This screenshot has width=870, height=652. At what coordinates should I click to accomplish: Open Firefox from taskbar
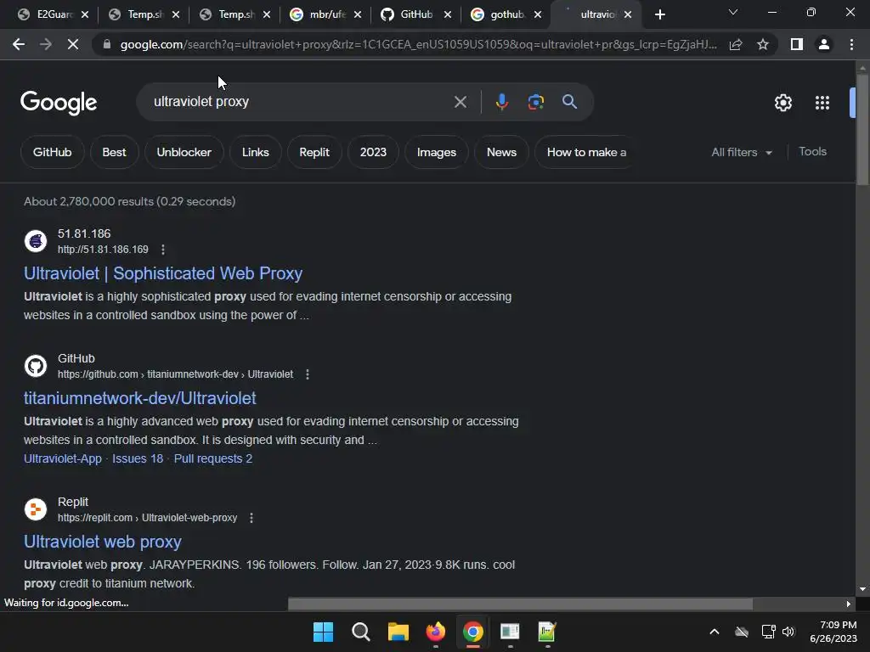pyautogui.click(x=436, y=632)
